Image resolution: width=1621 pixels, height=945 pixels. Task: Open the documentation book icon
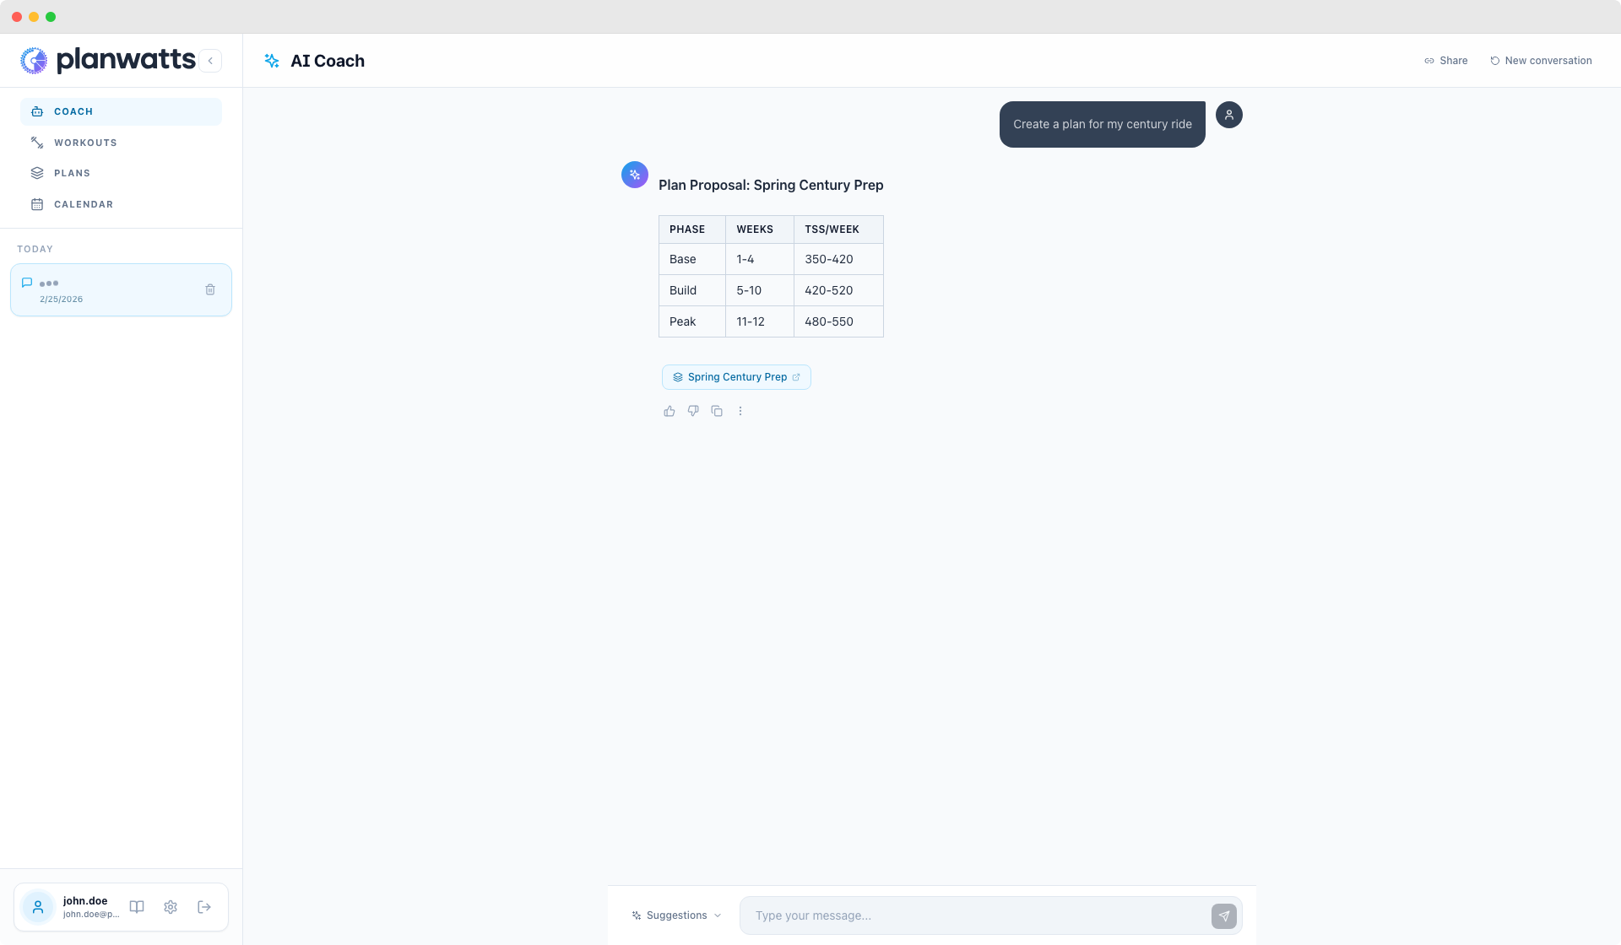137,907
